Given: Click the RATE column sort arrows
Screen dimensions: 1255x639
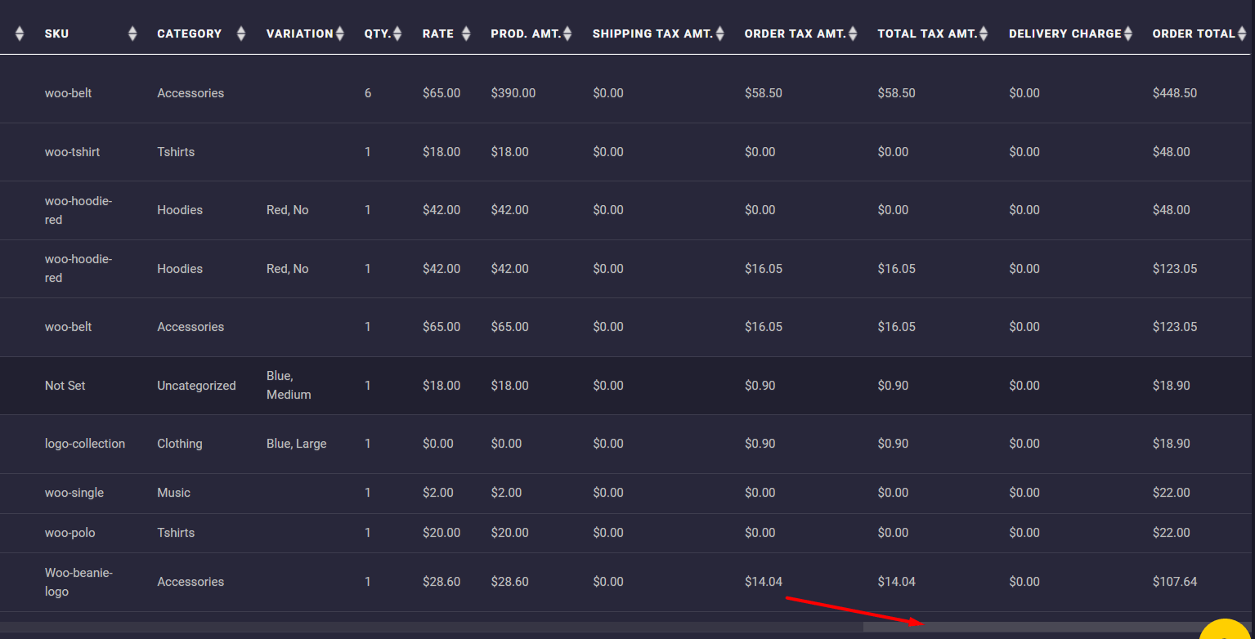Looking at the screenshot, I should point(466,34).
